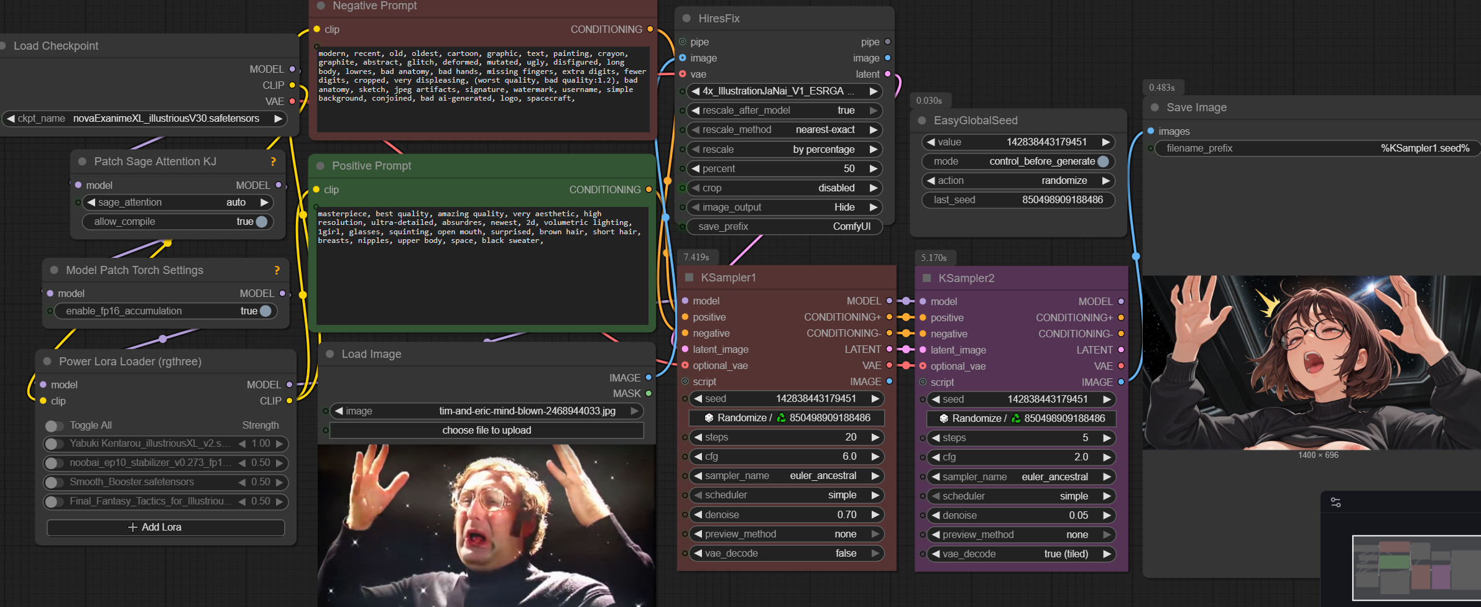Click into the Negative Prompt text box
This screenshot has height=607, width=1481.
point(483,89)
